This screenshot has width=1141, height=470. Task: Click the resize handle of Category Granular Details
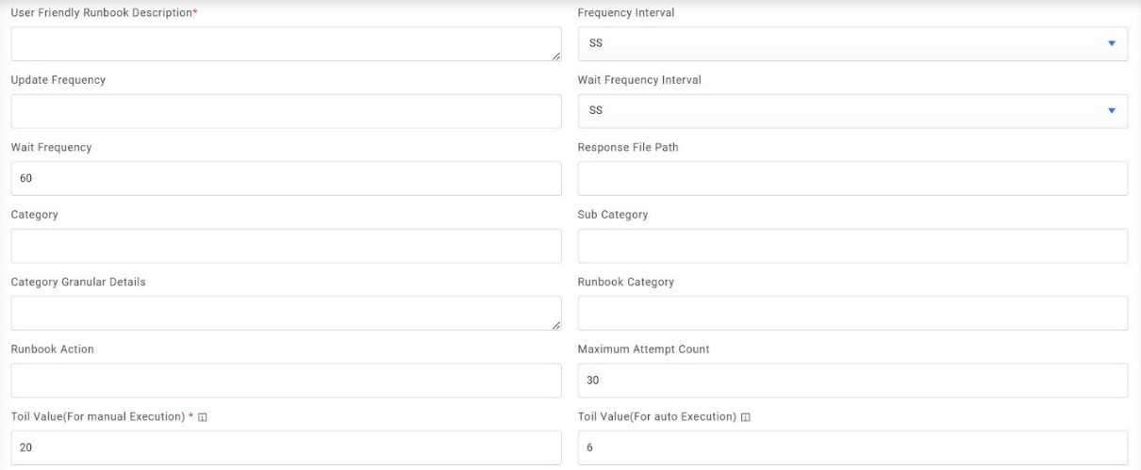555,325
